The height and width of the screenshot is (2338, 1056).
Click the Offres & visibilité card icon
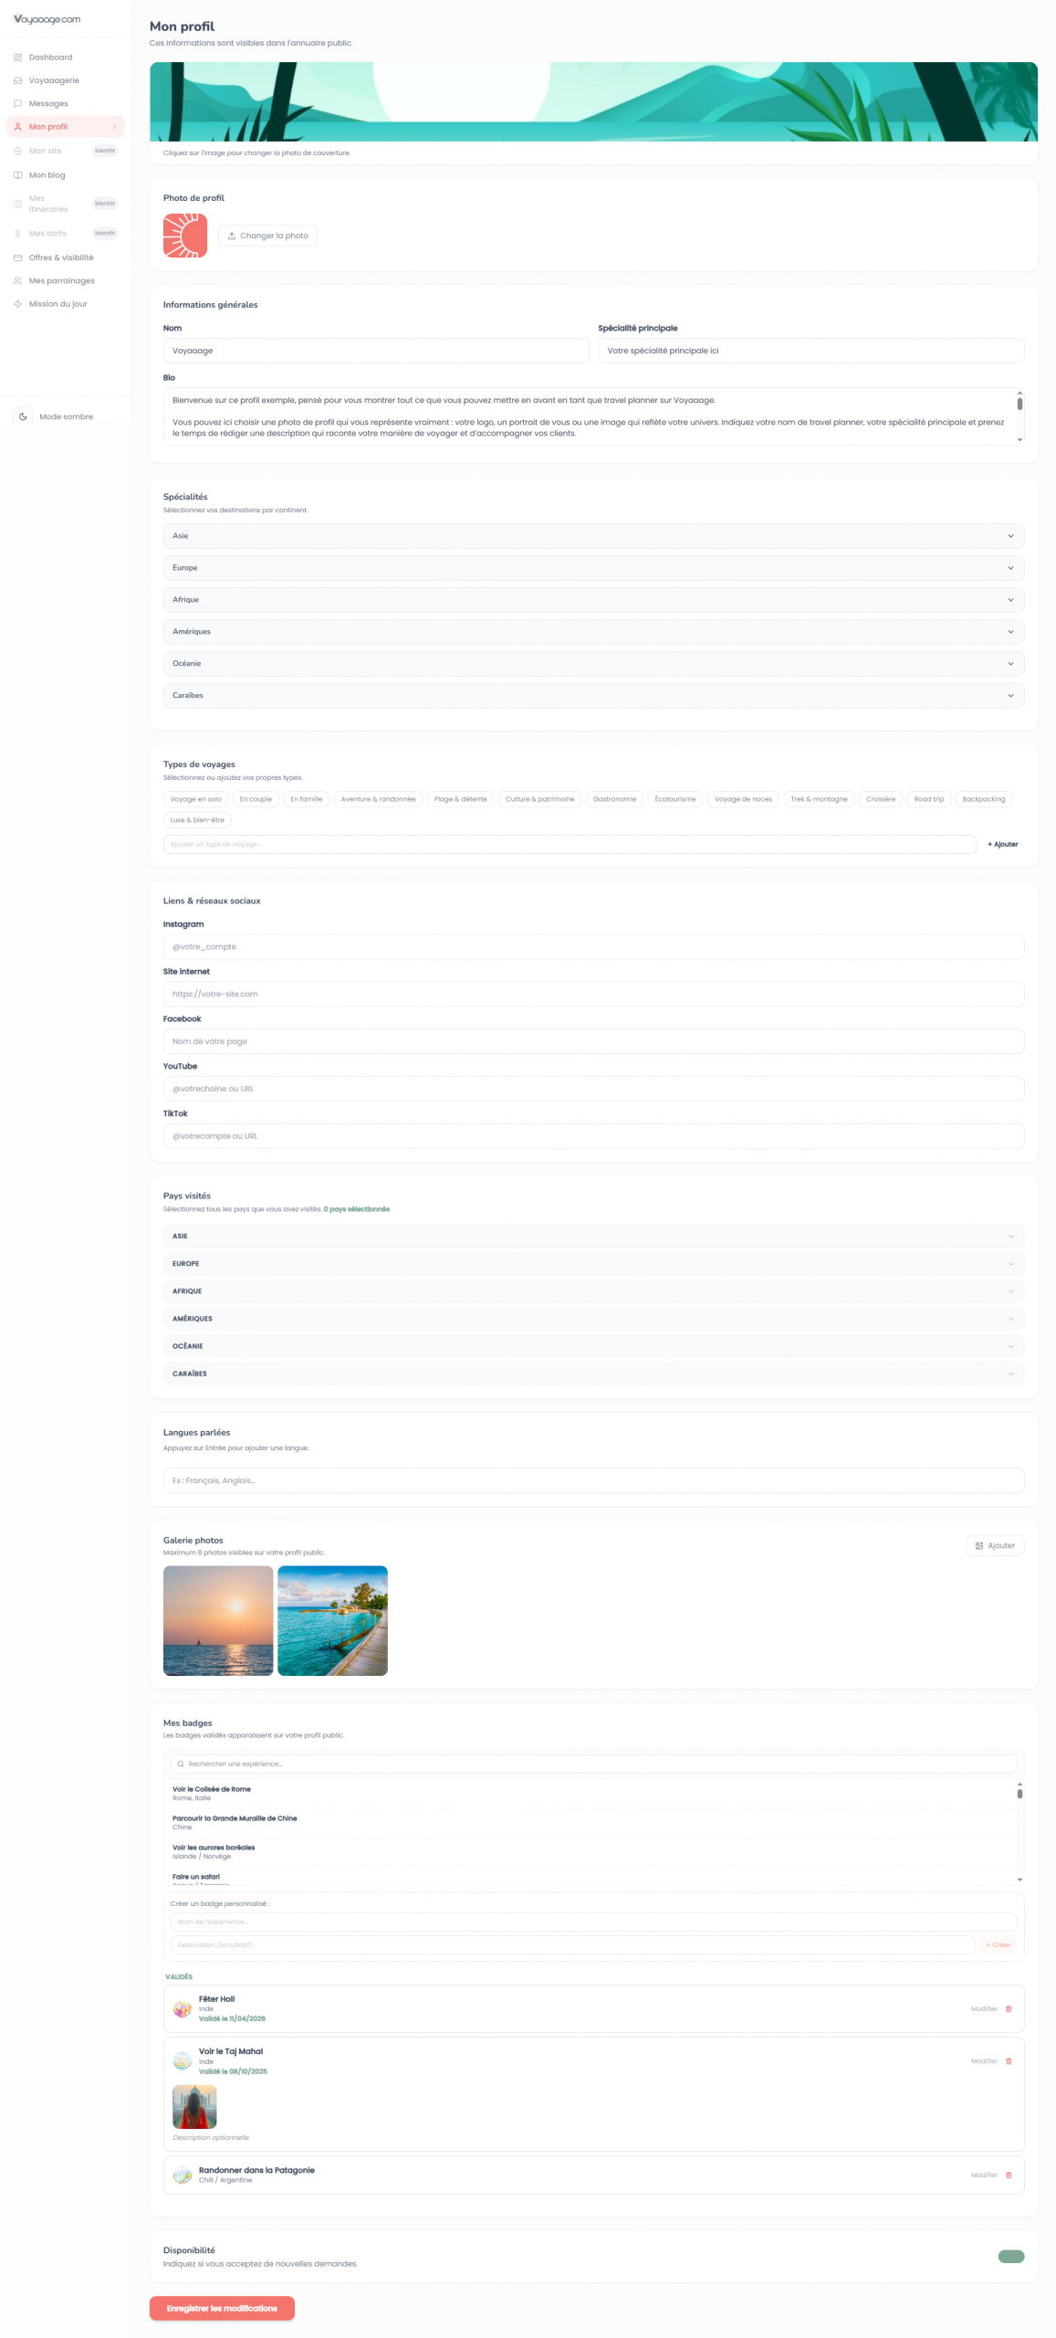tap(17, 258)
